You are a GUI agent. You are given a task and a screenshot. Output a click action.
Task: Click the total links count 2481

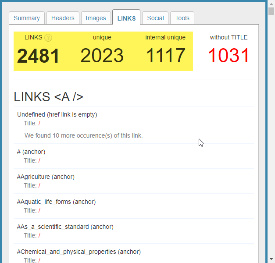point(38,56)
